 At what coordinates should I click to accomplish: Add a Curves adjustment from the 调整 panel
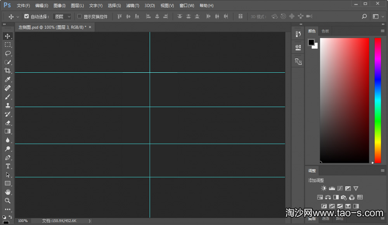(x=339, y=188)
